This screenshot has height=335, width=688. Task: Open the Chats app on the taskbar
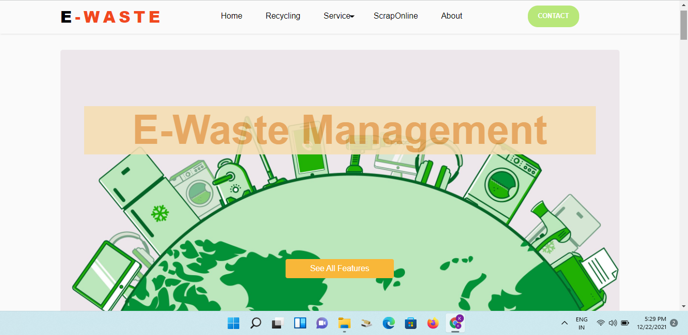tap(322, 323)
